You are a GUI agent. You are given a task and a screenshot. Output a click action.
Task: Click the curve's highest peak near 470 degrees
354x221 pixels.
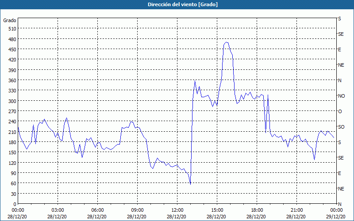pos(226,42)
